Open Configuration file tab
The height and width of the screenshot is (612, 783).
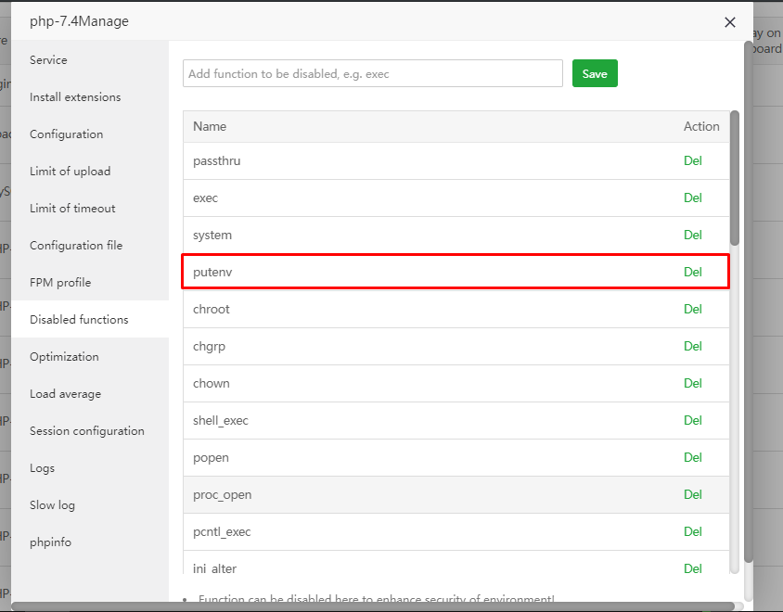(x=76, y=246)
